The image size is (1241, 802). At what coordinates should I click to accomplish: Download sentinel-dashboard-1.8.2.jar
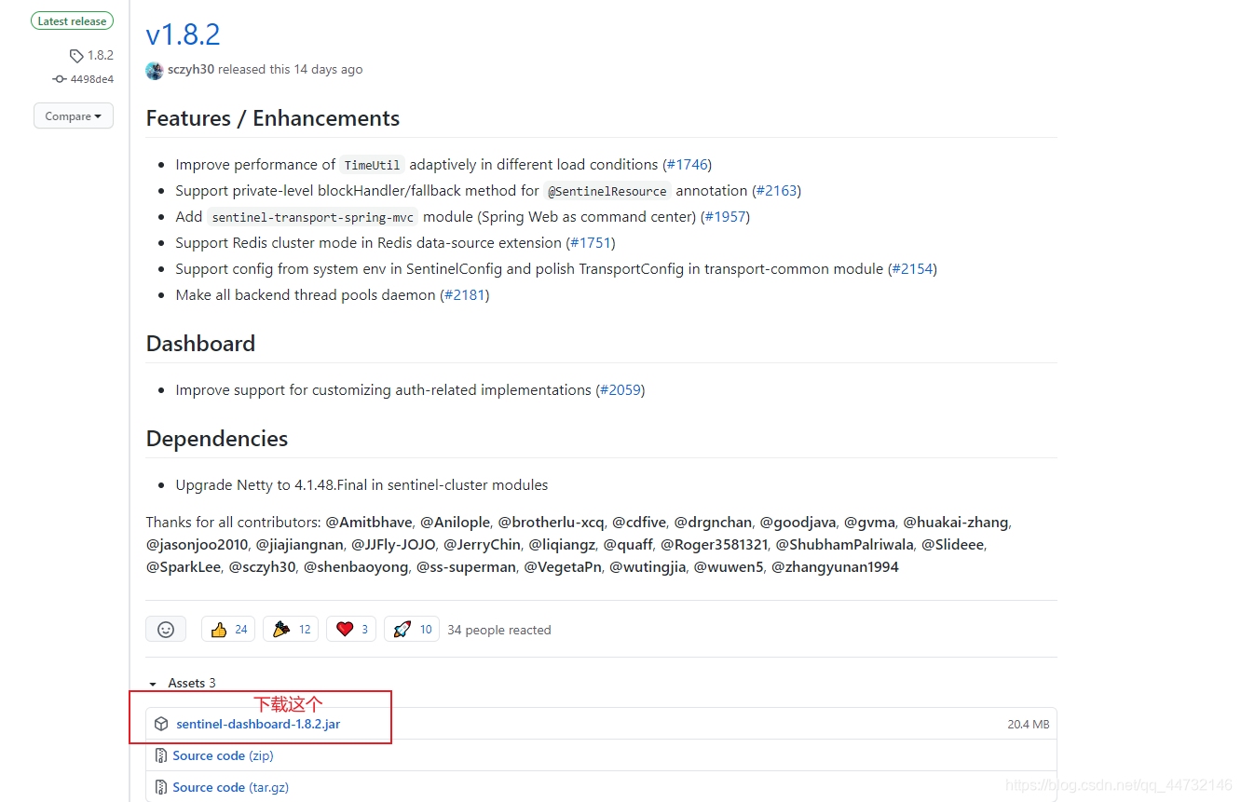(x=258, y=724)
